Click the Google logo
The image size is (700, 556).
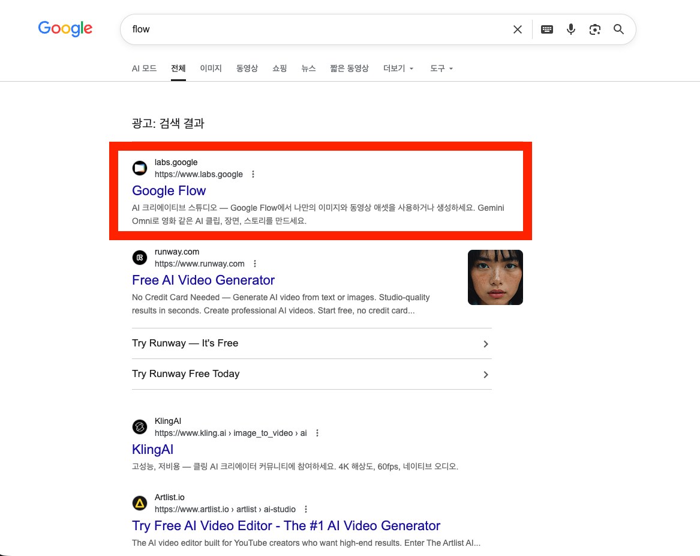65,29
